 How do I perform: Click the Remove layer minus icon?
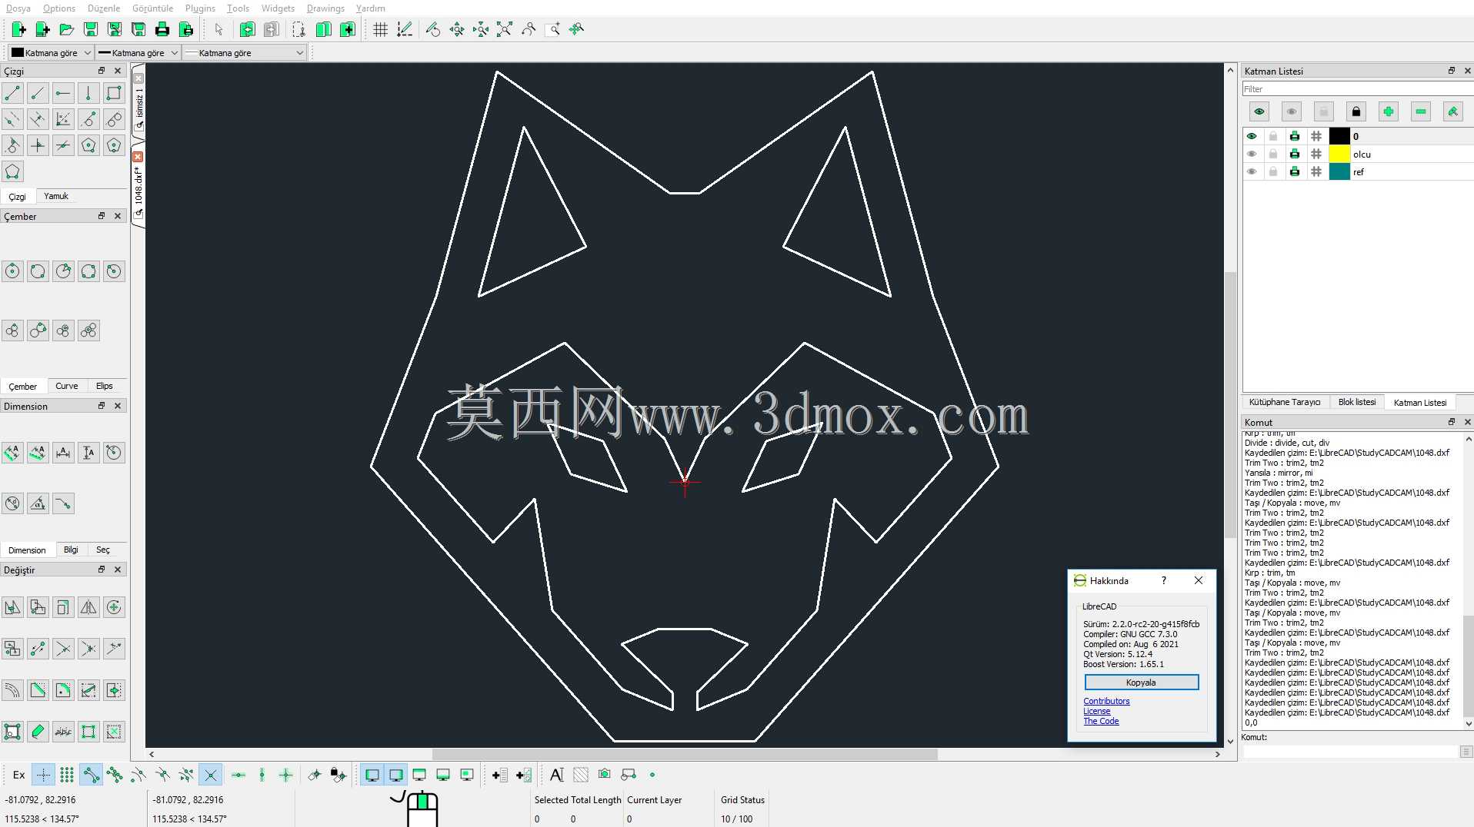point(1421,112)
